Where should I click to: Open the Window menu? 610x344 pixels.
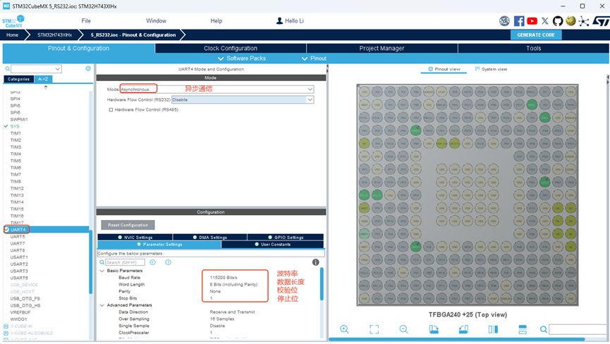click(156, 21)
